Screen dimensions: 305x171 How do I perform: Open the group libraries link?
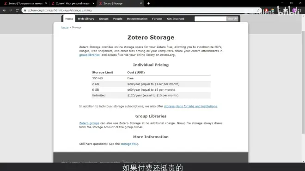pyautogui.click(x=89, y=55)
